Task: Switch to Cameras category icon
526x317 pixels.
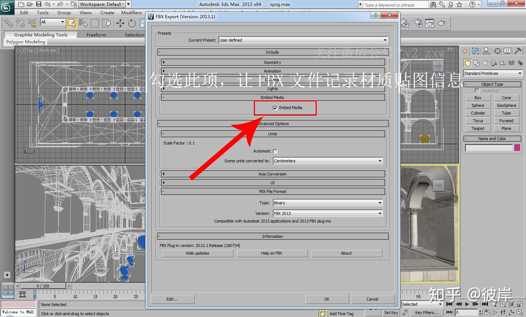Action: tap(494, 63)
